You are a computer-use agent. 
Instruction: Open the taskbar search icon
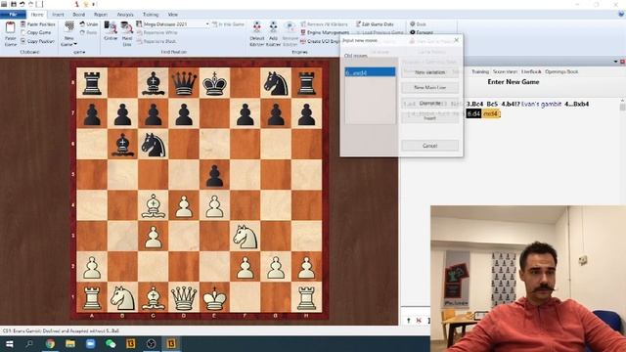(29, 343)
